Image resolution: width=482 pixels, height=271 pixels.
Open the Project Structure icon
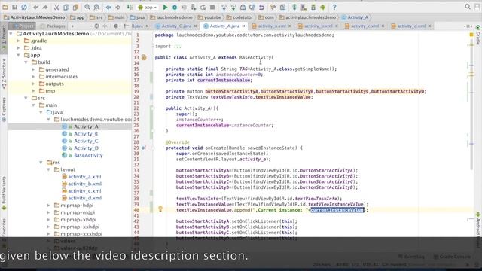tap(283, 7)
